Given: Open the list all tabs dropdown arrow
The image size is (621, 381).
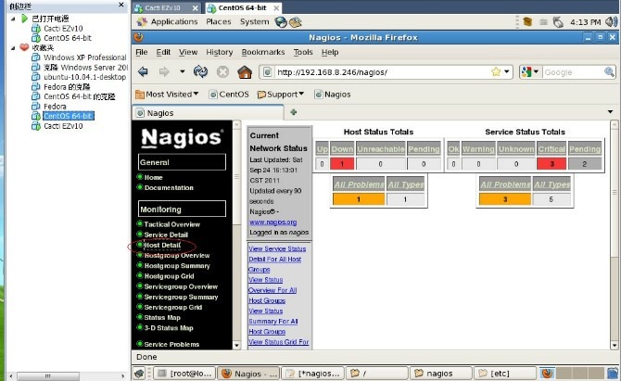Looking at the screenshot, I should coord(610,112).
